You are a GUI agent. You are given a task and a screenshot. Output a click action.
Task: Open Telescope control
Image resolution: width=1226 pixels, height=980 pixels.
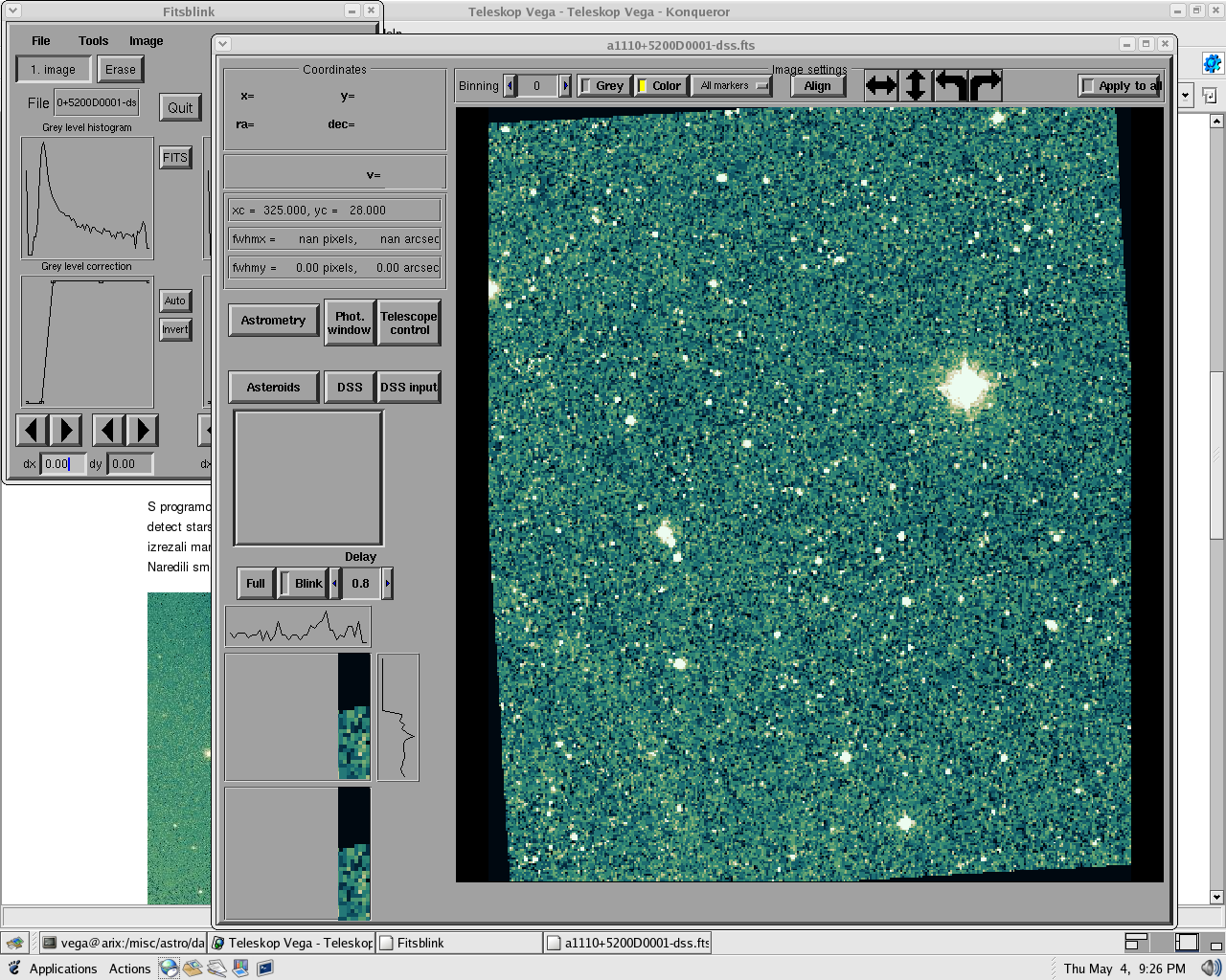409,323
